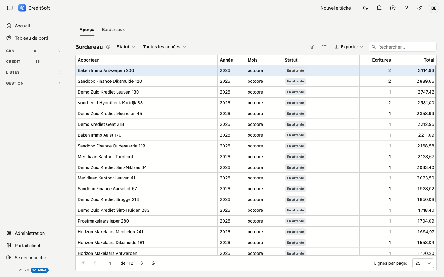Open the chat messages icon
The height and width of the screenshot is (277, 444).
(393, 8)
